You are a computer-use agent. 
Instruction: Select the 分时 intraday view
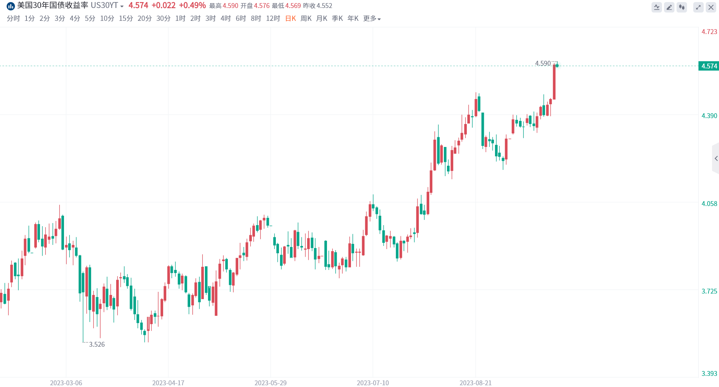coord(13,18)
